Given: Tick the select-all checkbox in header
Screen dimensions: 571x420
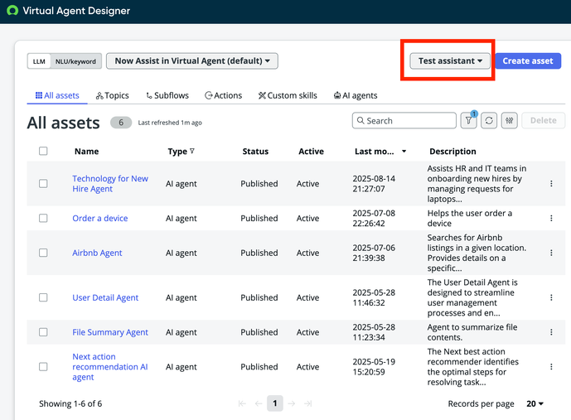Looking at the screenshot, I should (43, 152).
